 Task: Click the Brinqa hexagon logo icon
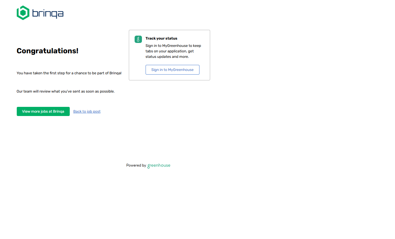(x=23, y=13)
